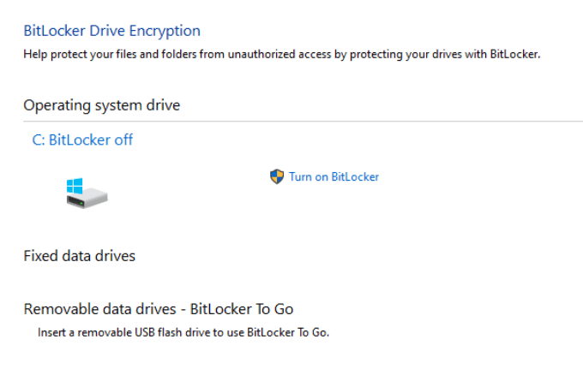Click the gray disk base of the drive icon

point(89,199)
